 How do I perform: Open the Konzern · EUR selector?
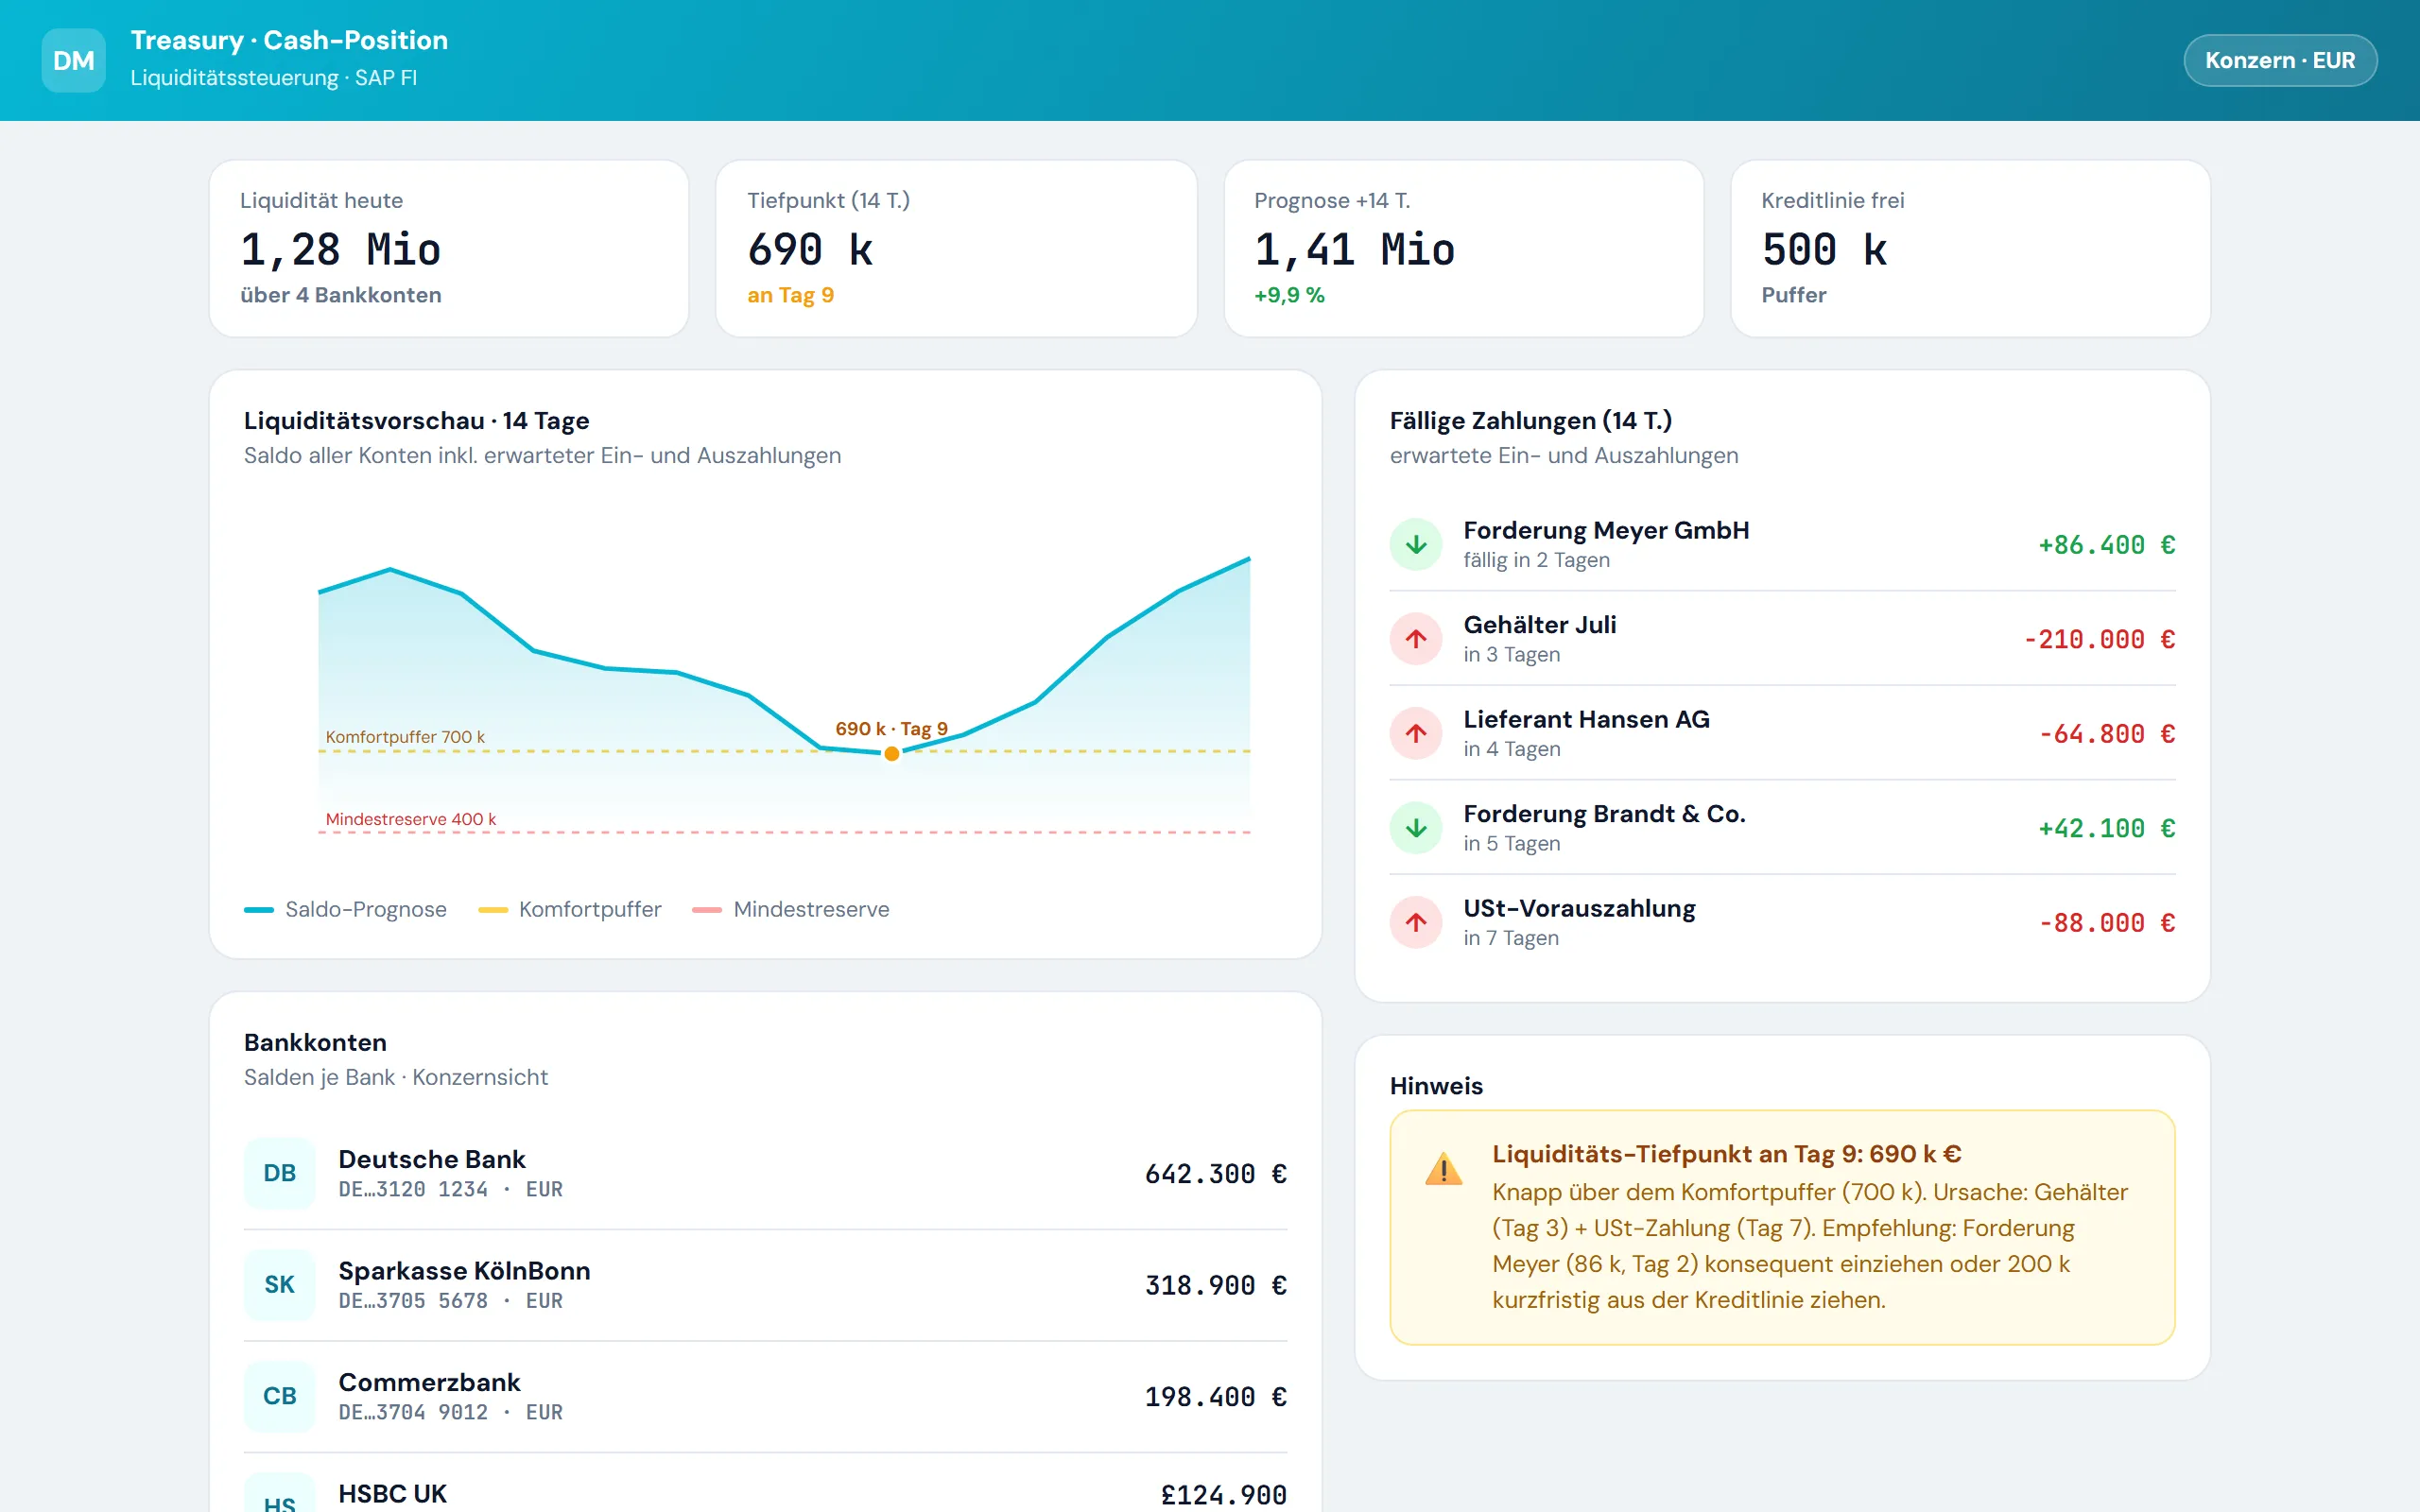(x=2279, y=60)
